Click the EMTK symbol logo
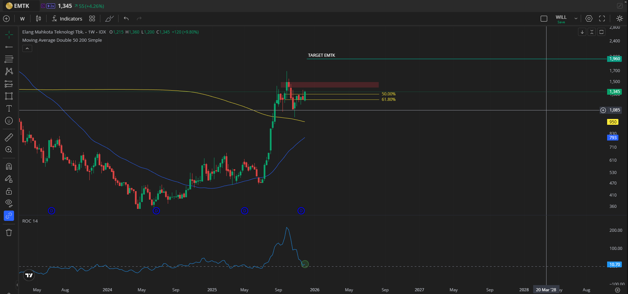This screenshot has height=294, width=628. [x=9, y=6]
